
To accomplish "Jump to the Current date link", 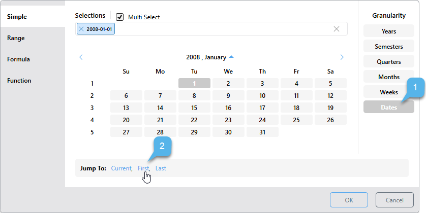I will coord(121,168).
